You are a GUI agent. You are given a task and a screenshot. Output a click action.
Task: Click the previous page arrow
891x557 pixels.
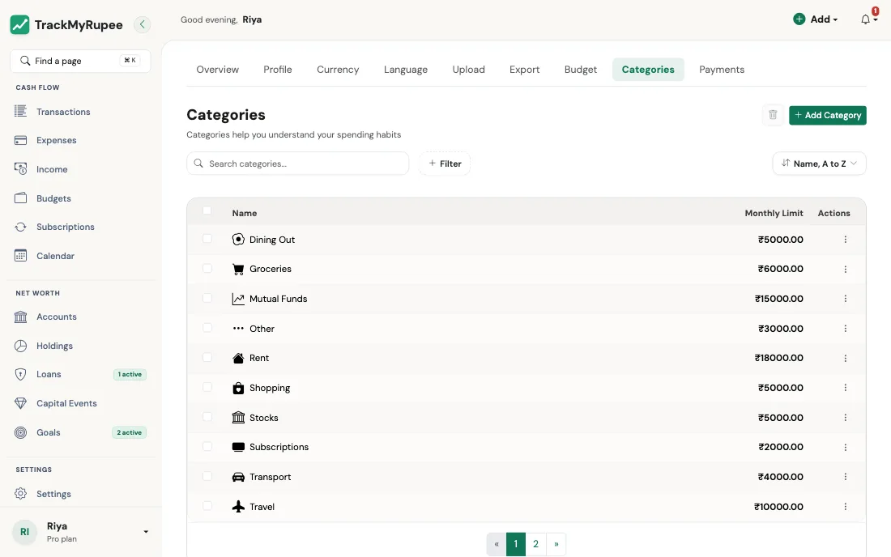496,544
